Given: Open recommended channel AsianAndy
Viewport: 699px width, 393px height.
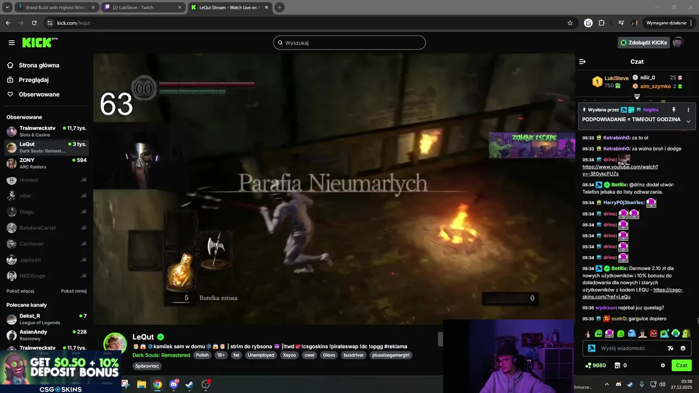Looking at the screenshot, I should (x=46, y=335).
